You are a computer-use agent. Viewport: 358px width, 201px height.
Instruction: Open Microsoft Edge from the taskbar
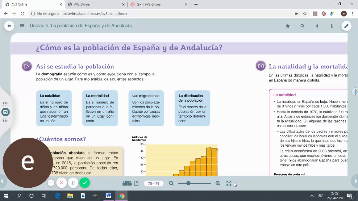tap(57, 196)
